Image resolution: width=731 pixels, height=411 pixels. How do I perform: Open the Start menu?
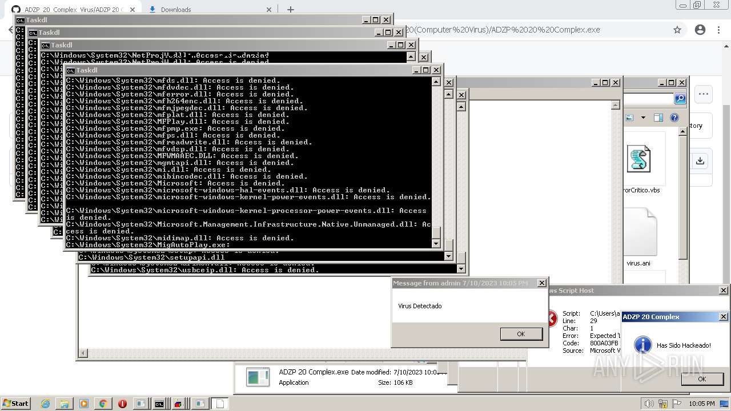pyautogui.click(x=15, y=404)
